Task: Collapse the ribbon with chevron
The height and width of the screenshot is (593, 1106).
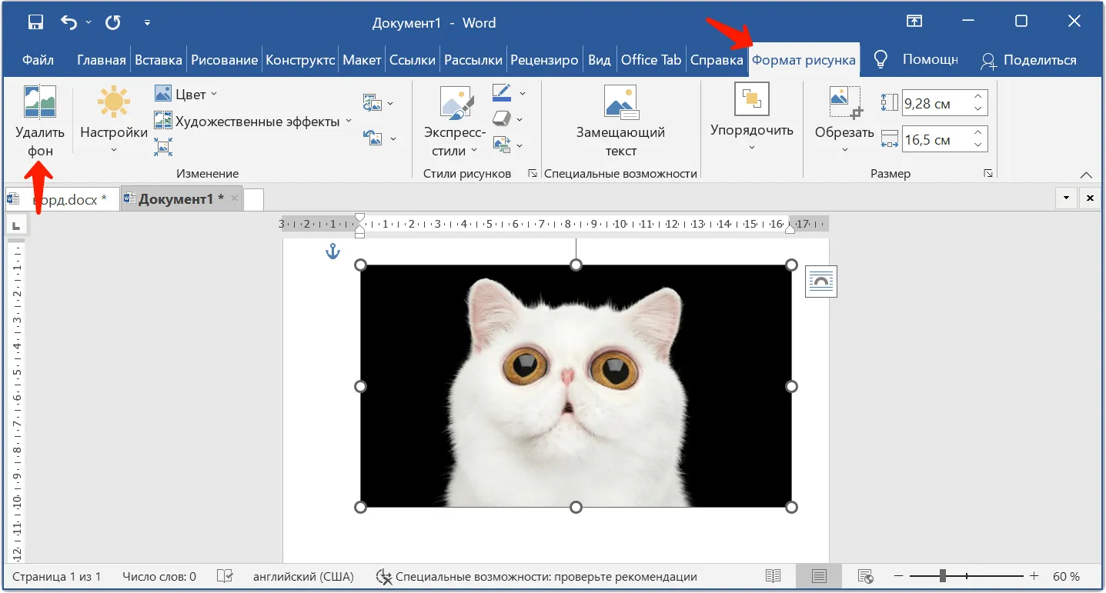Action: point(1087,175)
